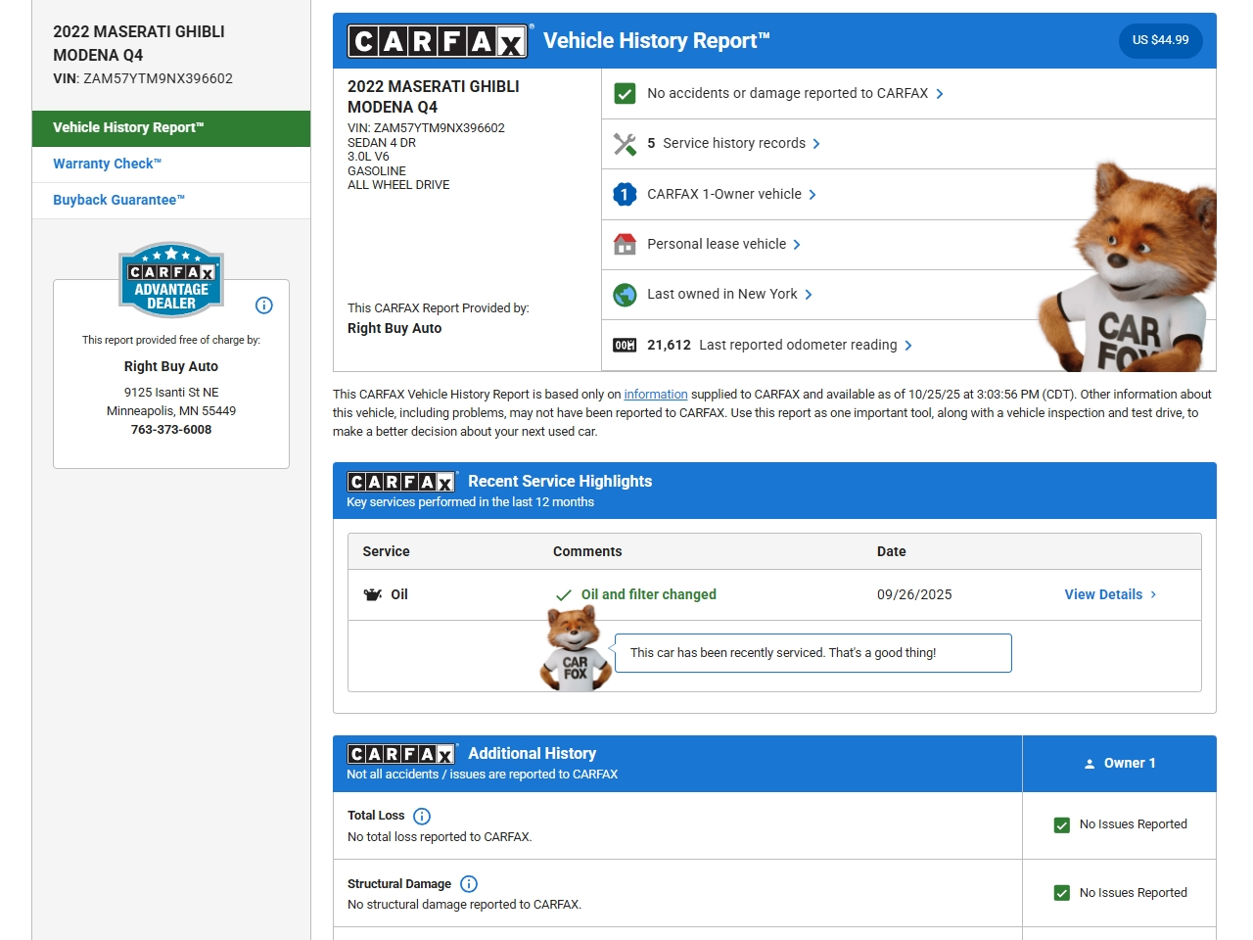Open the Structural Damage info icon
Image resolution: width=1253 pixels, height=940 pixels.
pos(469,884)
